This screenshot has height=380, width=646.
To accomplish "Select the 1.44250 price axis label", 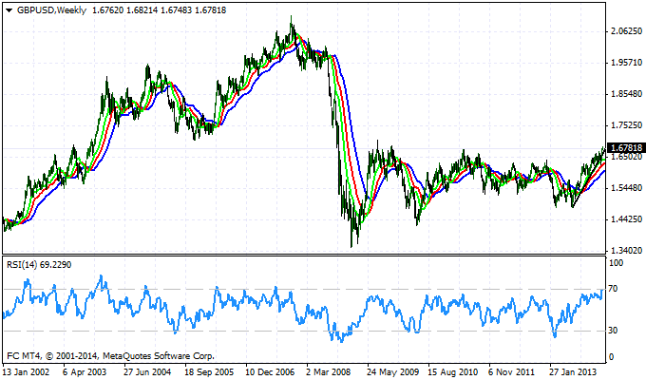I will (627, 218).
